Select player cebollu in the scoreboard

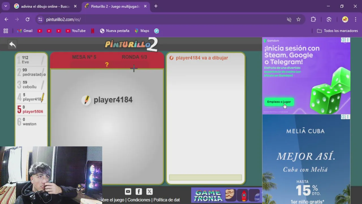click(31, 85)
